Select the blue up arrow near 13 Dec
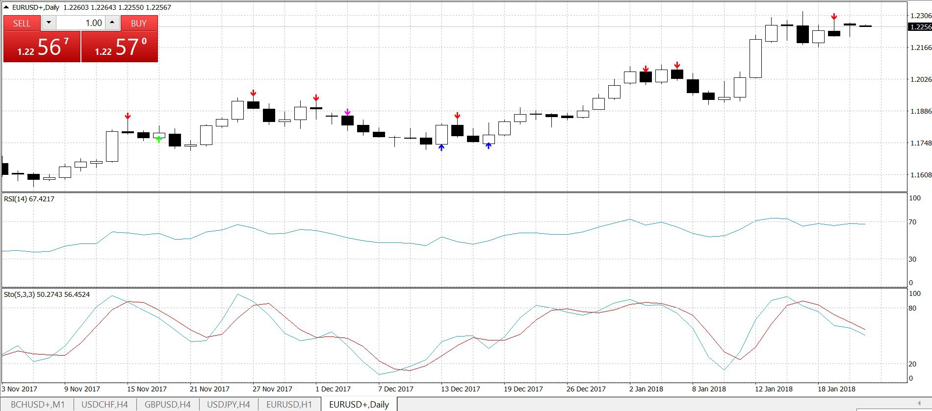Screen dimensions: 932x411 [x=441, y=147]
